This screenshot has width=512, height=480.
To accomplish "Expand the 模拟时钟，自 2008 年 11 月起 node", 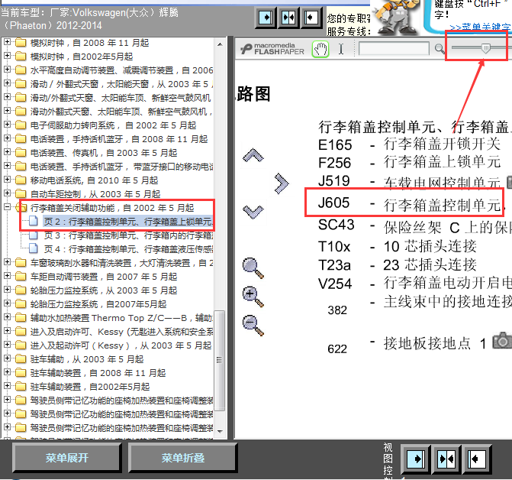I will pos(7,42).
